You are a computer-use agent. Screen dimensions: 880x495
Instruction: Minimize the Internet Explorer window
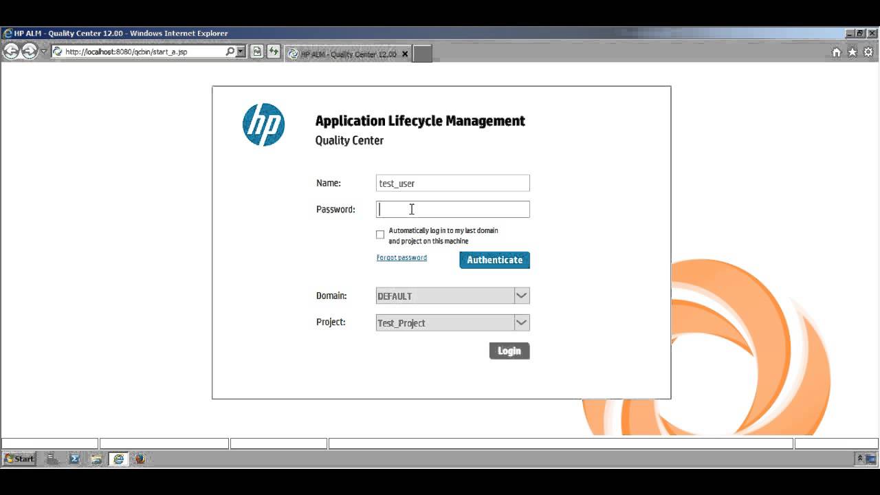[x=850, y=33]
